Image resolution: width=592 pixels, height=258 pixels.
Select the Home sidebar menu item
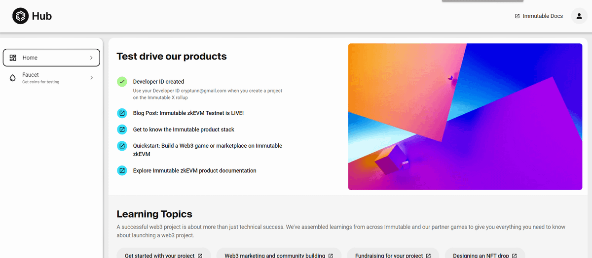coord(51,58)
